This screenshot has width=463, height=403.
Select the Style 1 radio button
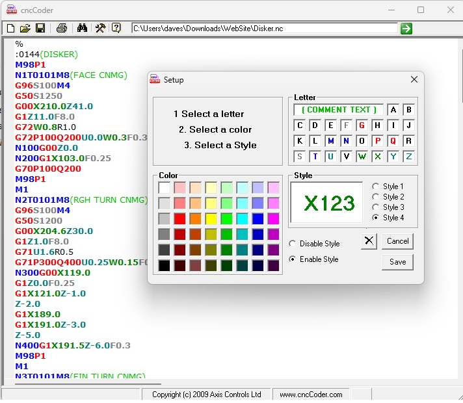tap(376, 187)
